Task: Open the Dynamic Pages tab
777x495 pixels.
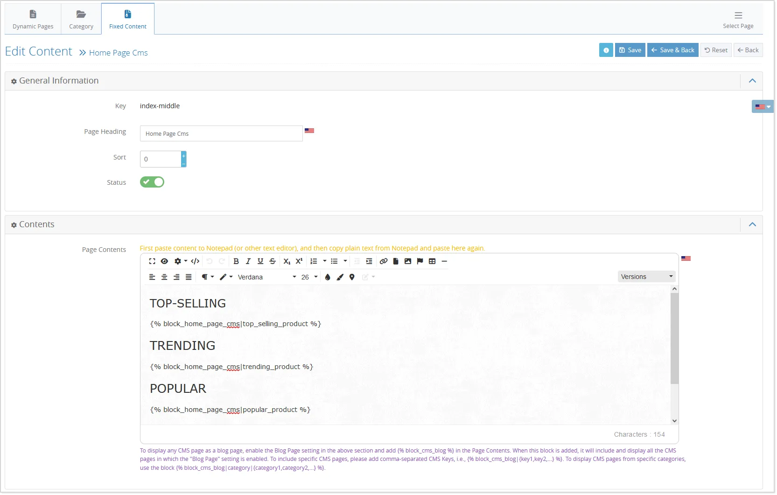Action: pos(33,20)
